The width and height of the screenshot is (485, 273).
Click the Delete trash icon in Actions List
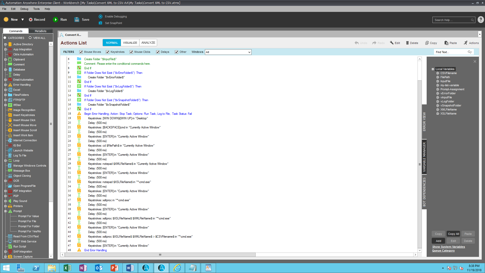tap(407, 43)
